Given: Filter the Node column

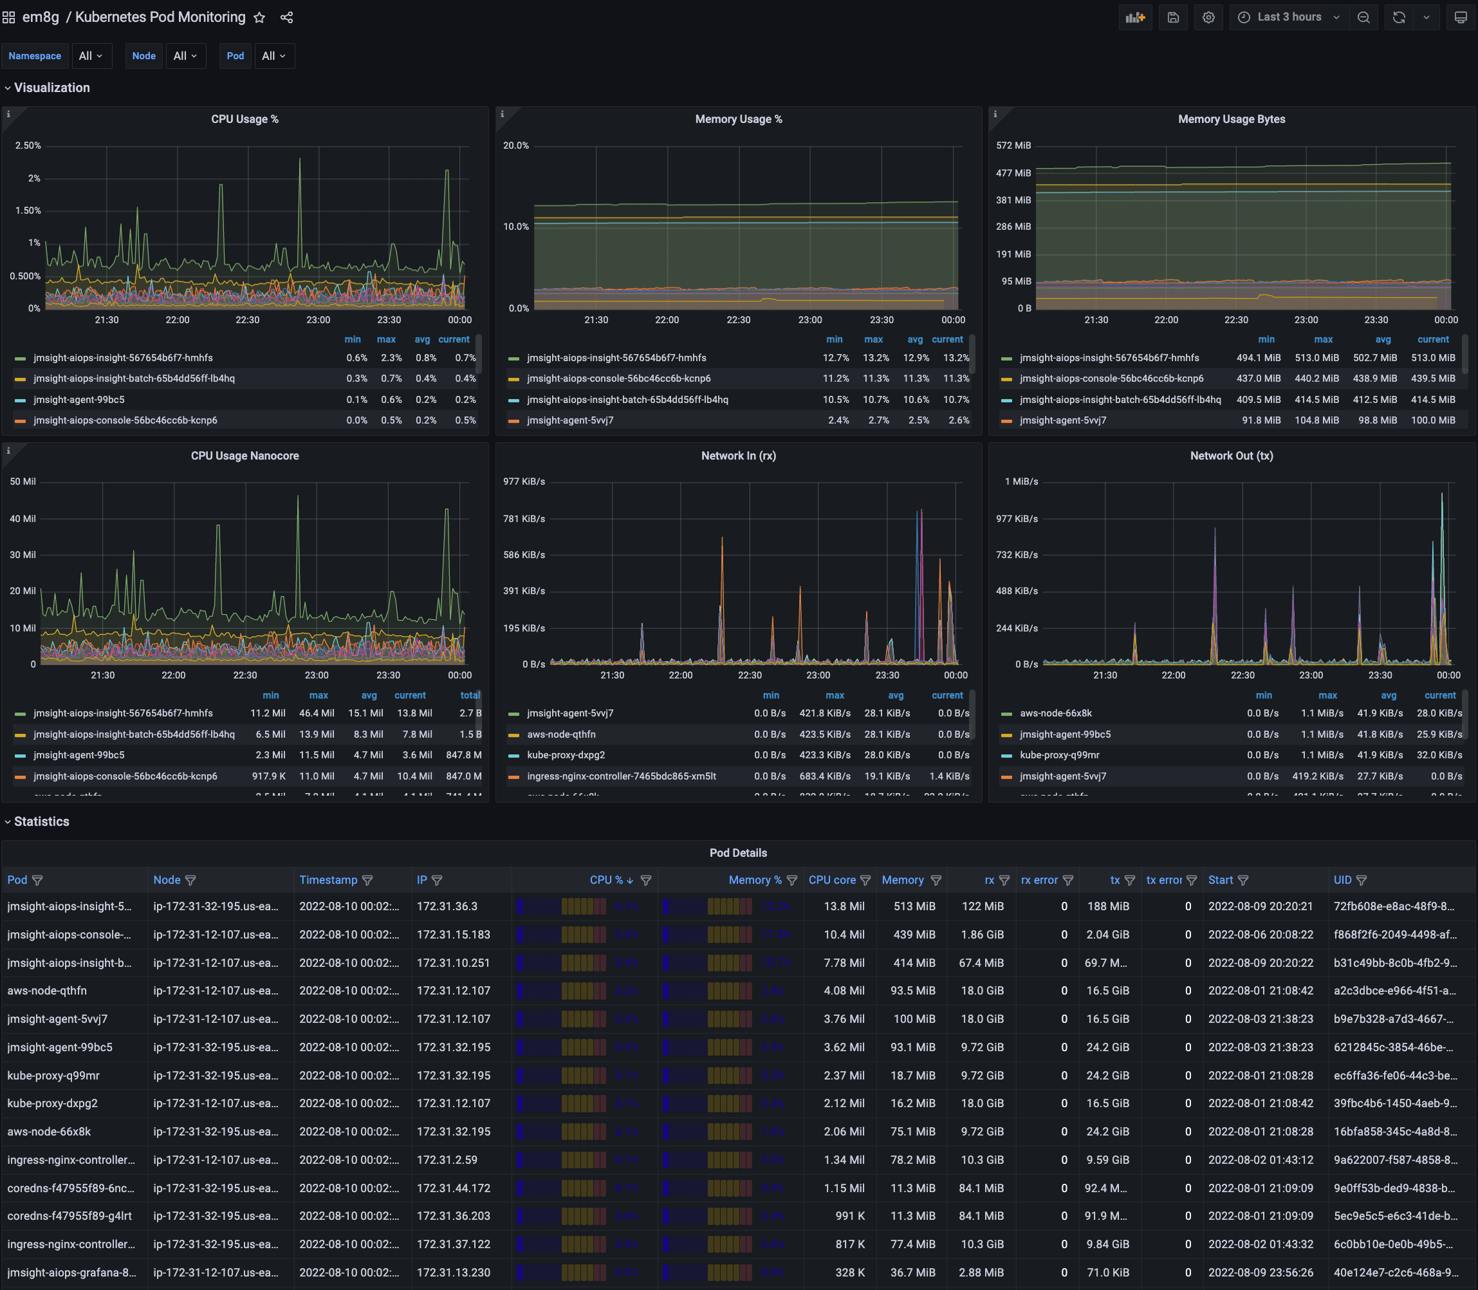Looking at the screenshot, I should coord(190,881).
